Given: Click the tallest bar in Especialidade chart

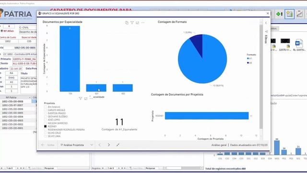Looking at the screenshot, I should point(70,59).
